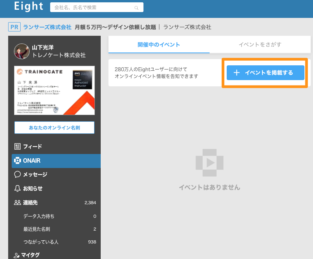Click the company name トレノケート株式会社

59,55
